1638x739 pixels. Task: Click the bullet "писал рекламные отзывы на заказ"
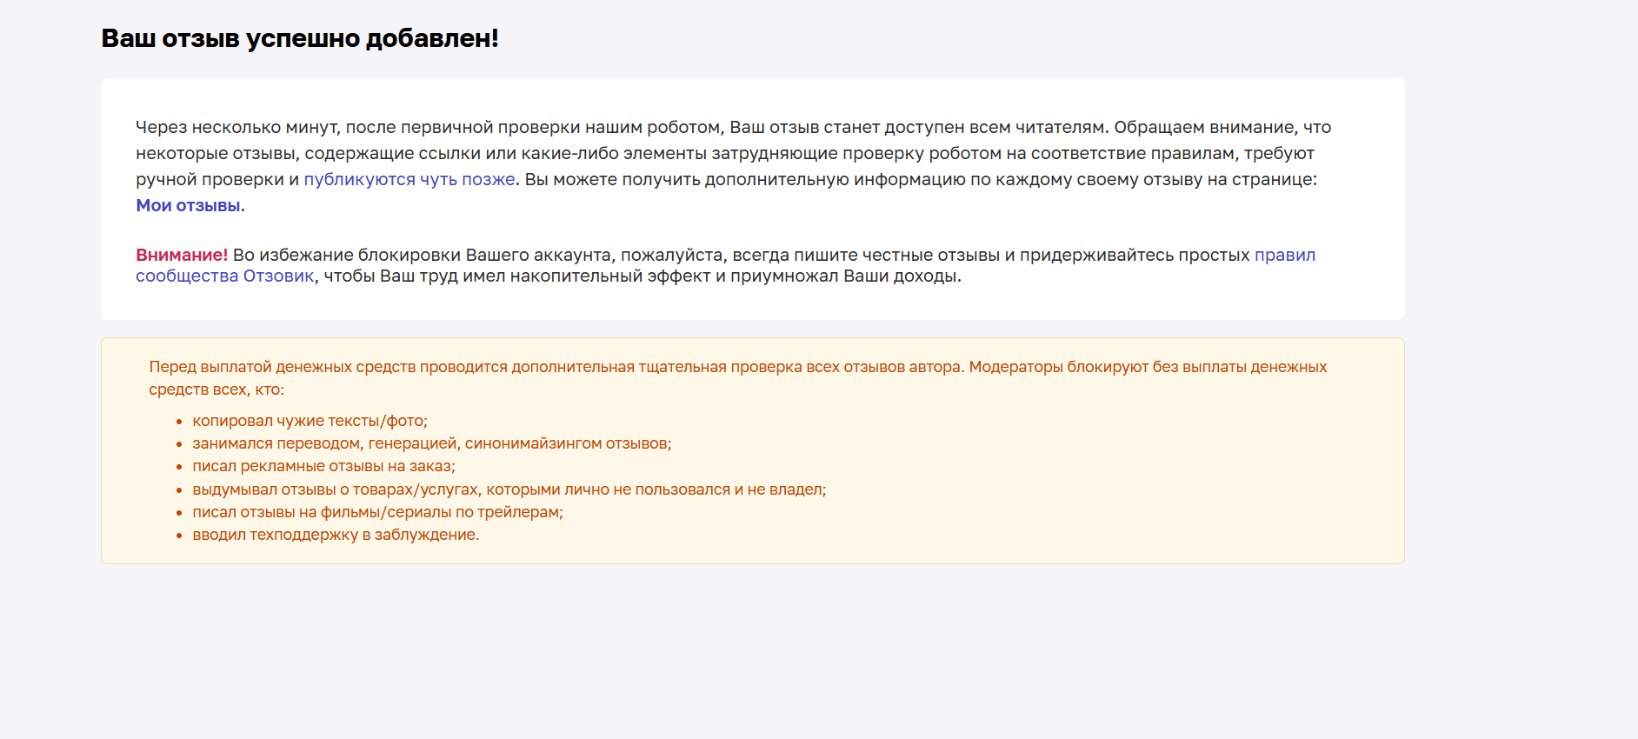323,466
